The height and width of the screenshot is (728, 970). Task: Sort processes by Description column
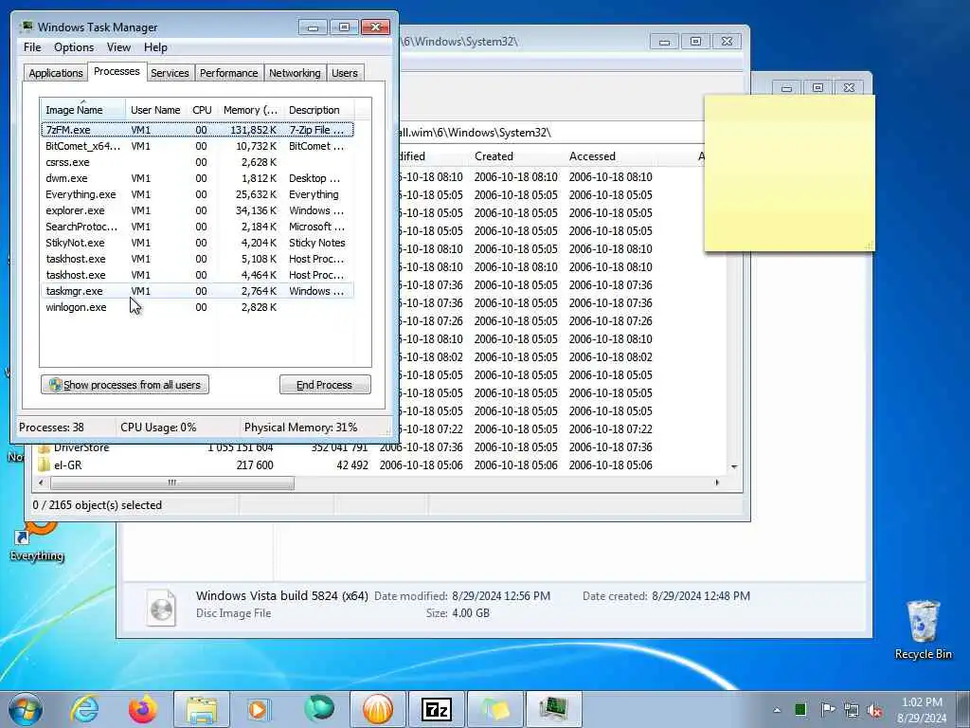[x=318, y=110]
